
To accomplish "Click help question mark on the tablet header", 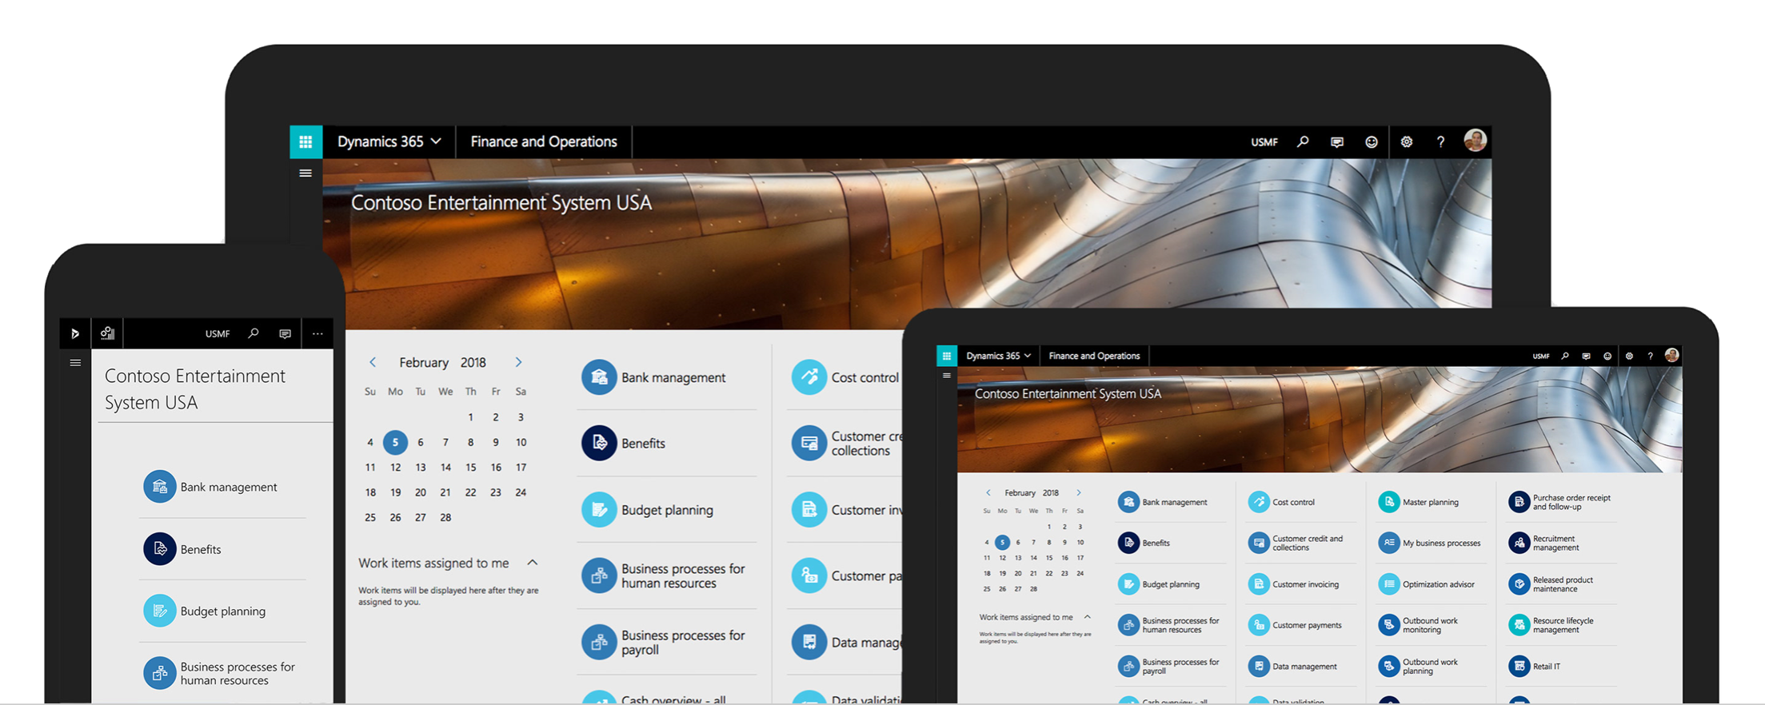I will click(x=1650, y=356).
